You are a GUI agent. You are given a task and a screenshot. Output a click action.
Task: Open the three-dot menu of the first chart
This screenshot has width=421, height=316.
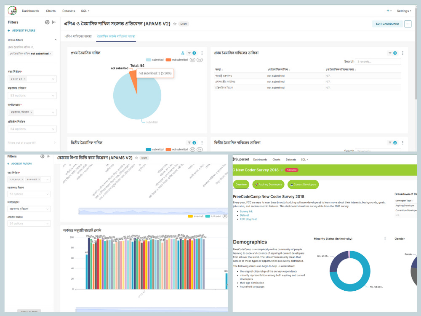pos(202,54)
